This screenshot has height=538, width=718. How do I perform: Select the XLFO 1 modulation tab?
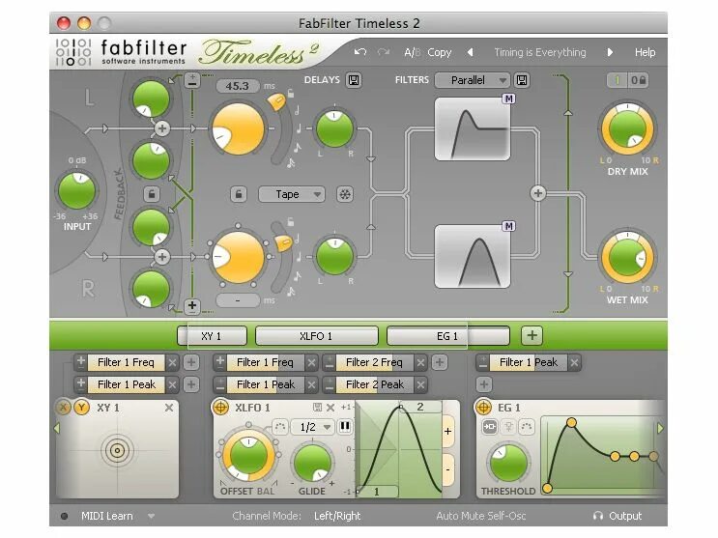coord(316,336)
